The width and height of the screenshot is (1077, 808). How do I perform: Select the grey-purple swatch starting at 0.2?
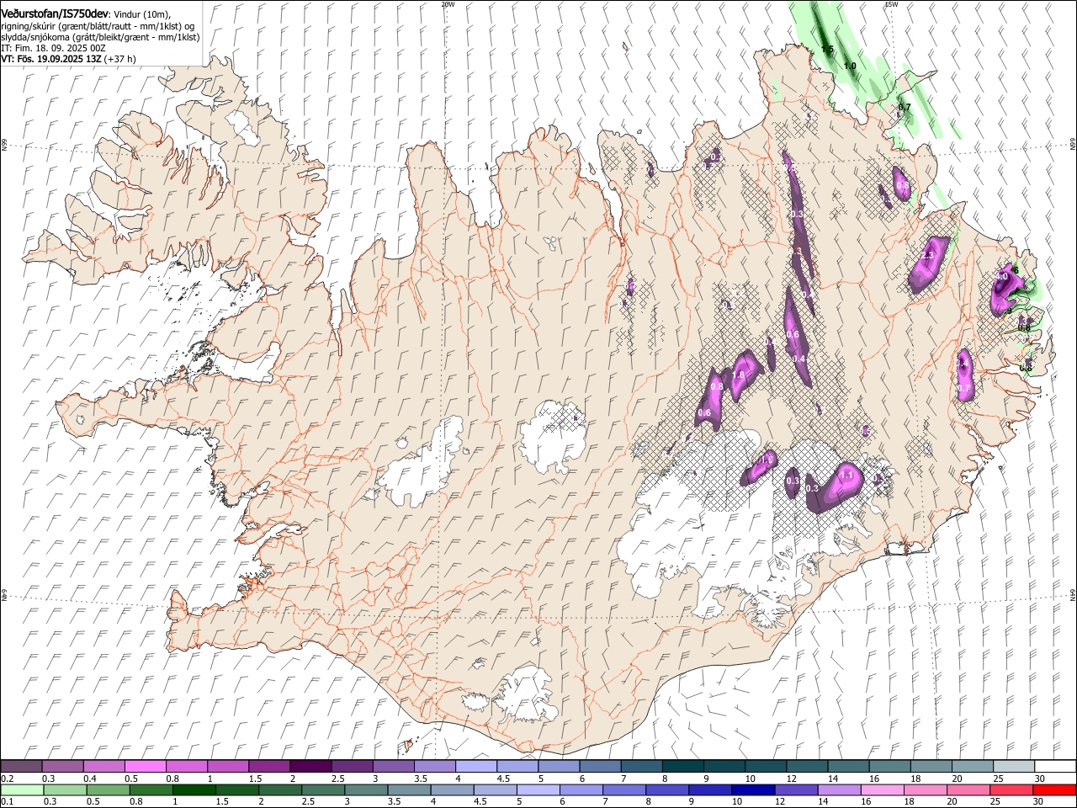[22, 766]
